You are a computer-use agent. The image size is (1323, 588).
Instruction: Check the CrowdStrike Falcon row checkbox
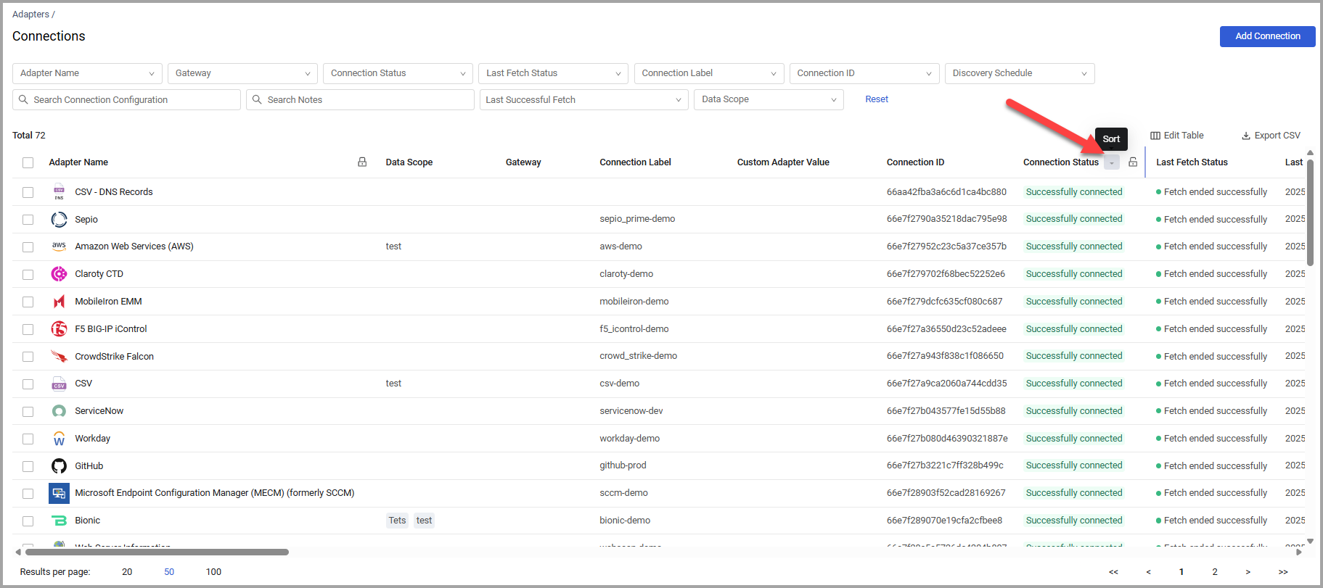pos(28,357)
